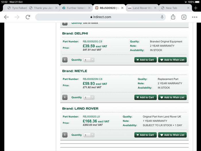Add the MEYLE part to cart
This screenshot has height=151, width=201.
click(145, 97)
